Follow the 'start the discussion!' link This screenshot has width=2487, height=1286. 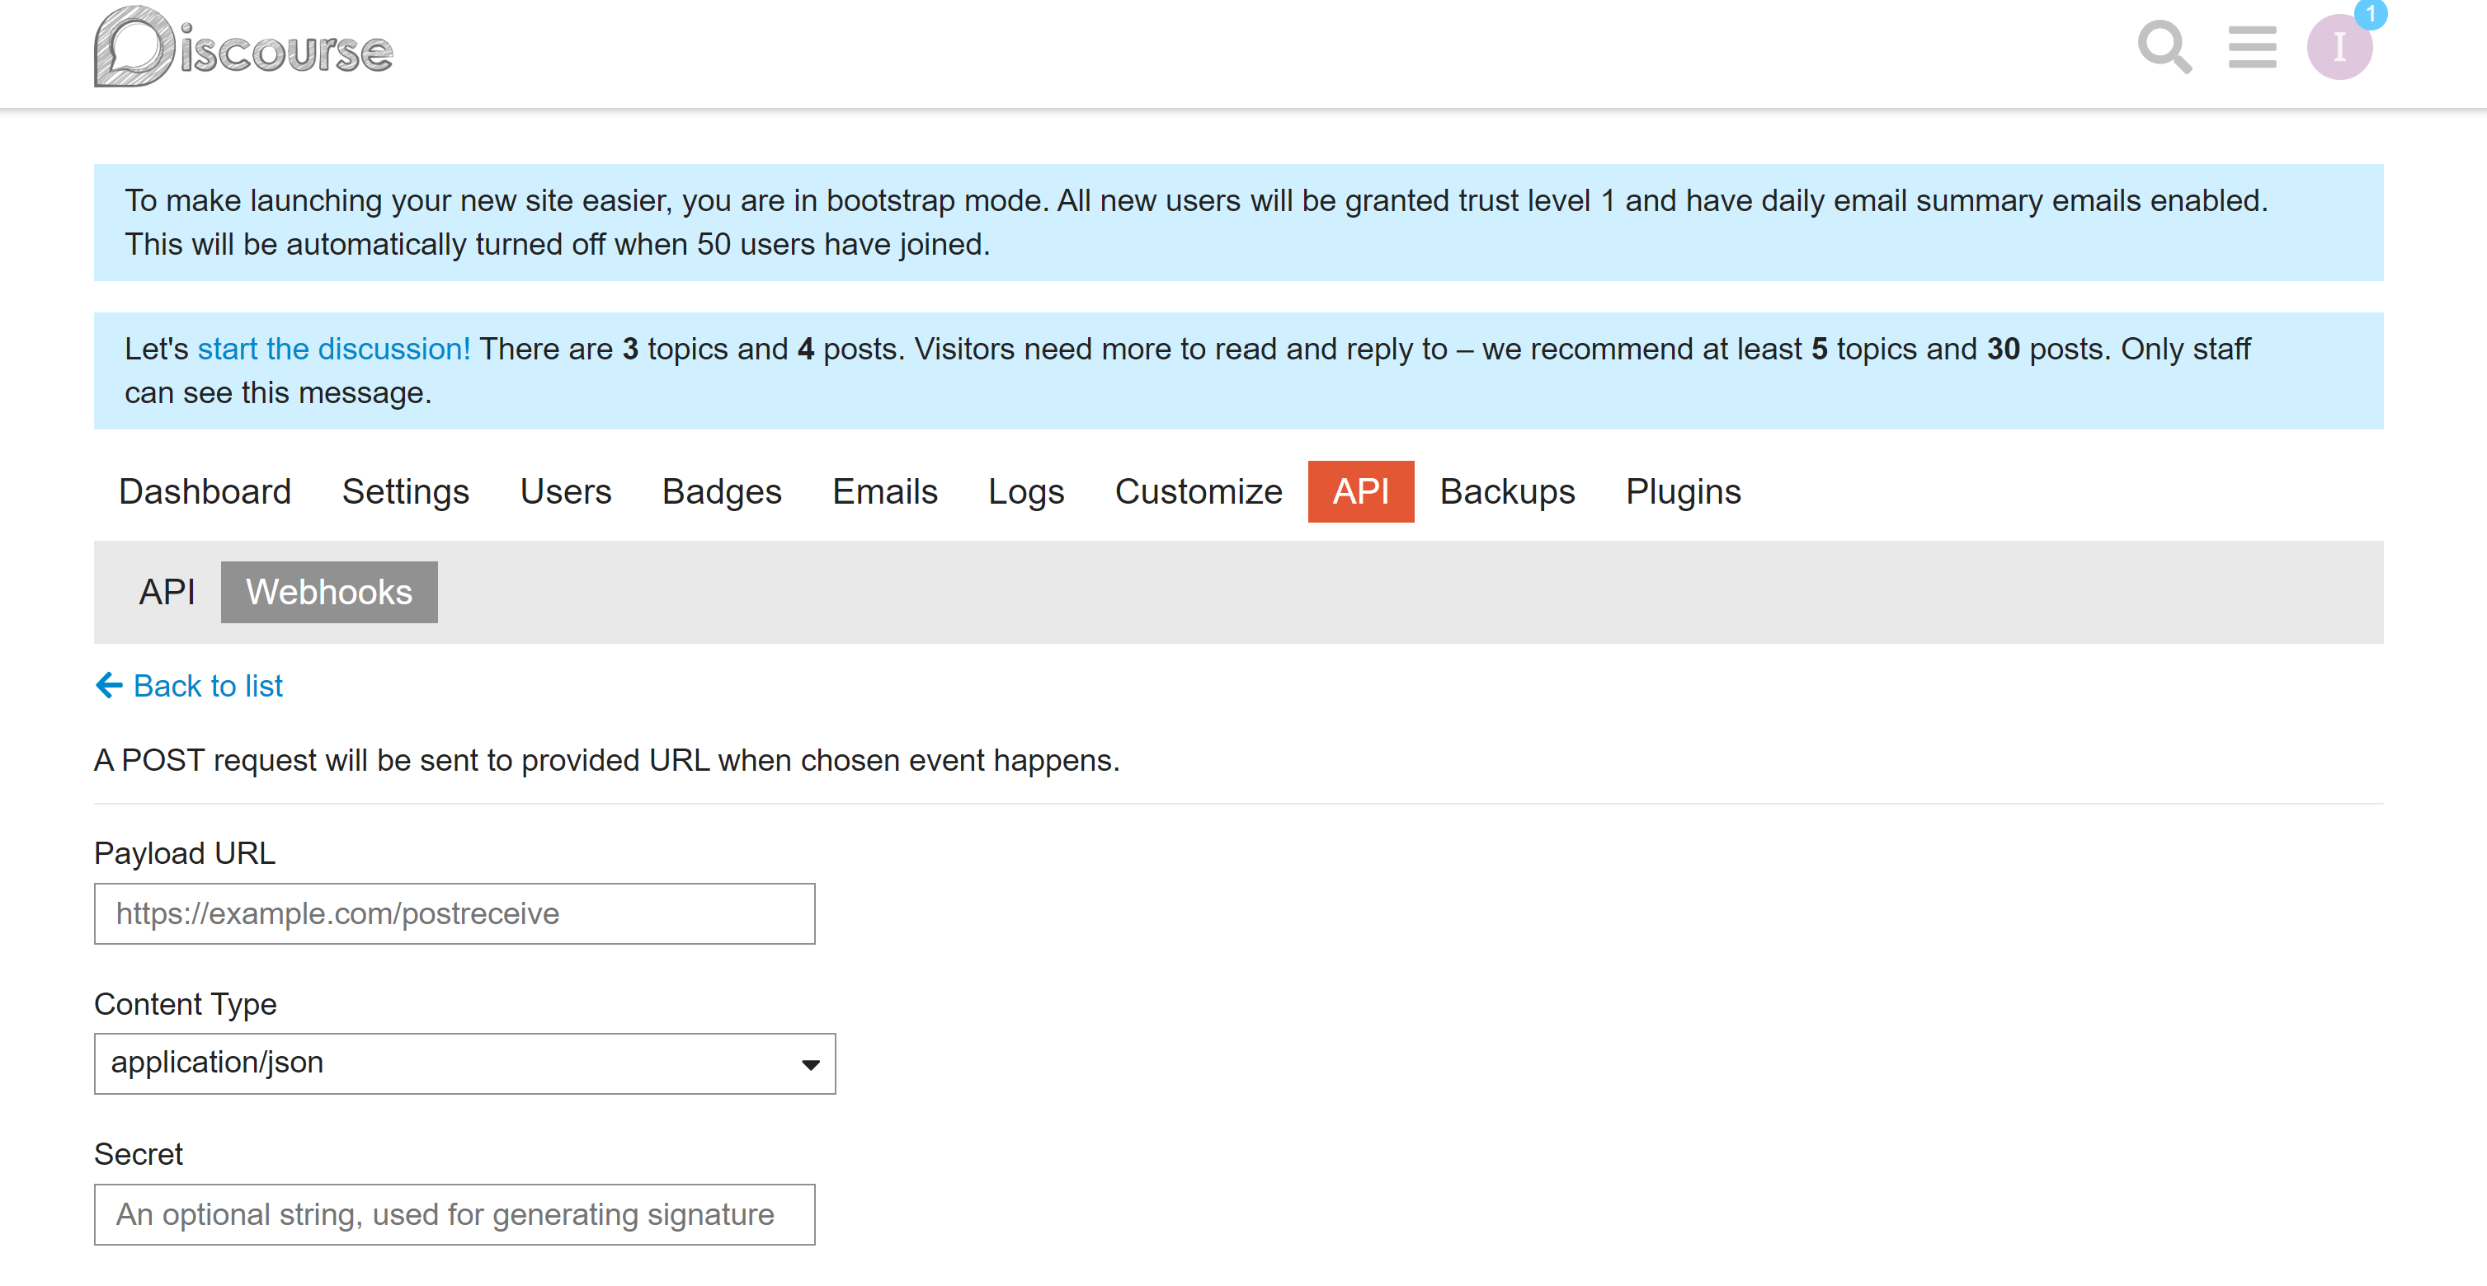point(334,350)
